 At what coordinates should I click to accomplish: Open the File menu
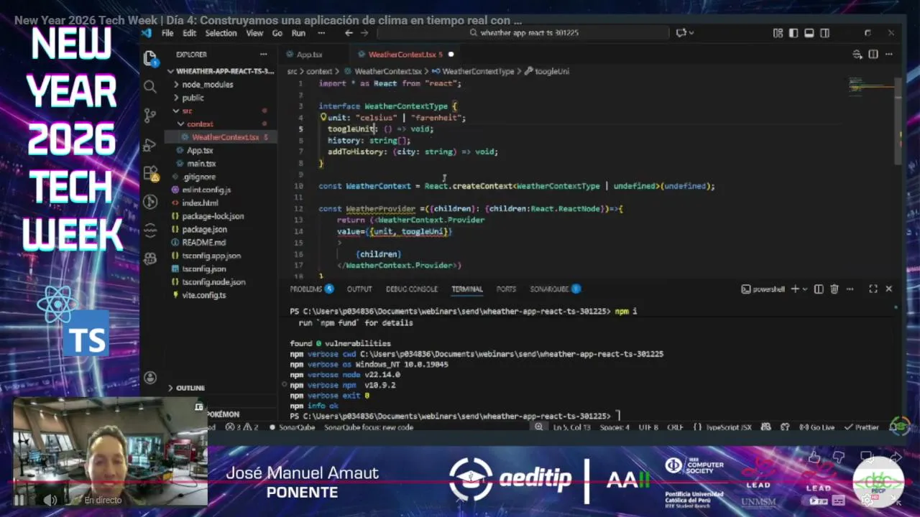pyautogui.click(x=167, y=33)
